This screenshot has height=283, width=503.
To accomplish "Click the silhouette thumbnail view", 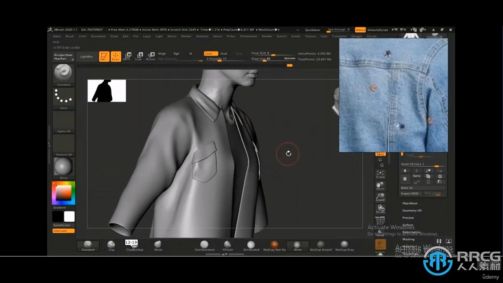I will tap(106, 91).
